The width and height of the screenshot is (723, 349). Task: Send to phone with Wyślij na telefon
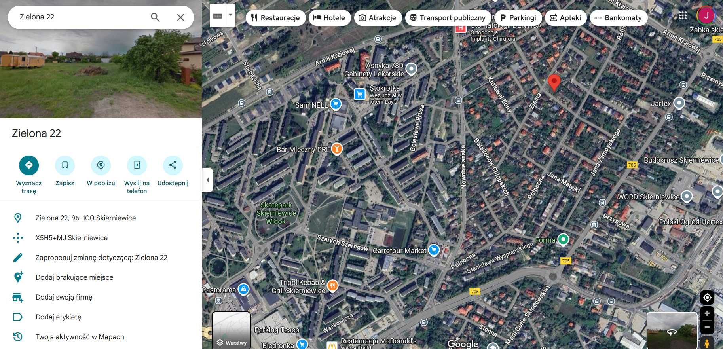137,165
